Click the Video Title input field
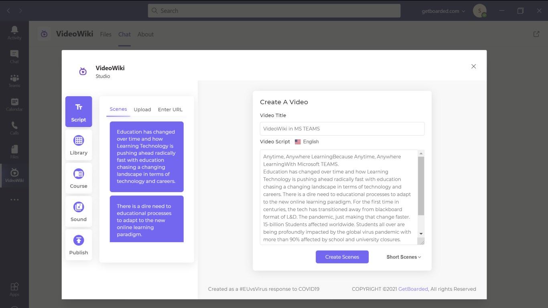 click(342, 129)
